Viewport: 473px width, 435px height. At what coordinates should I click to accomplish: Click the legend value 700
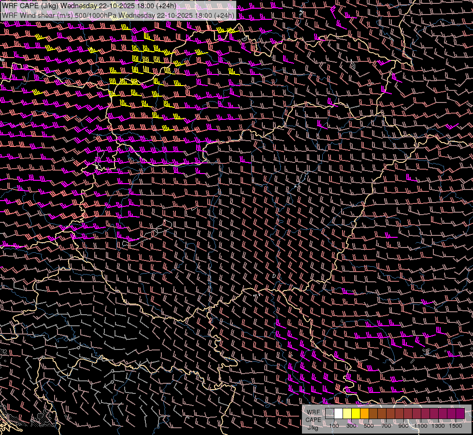click(386, 426)
